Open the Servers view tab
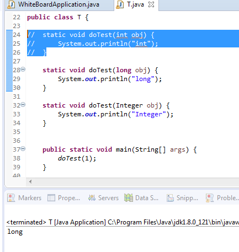 [103, 198]
